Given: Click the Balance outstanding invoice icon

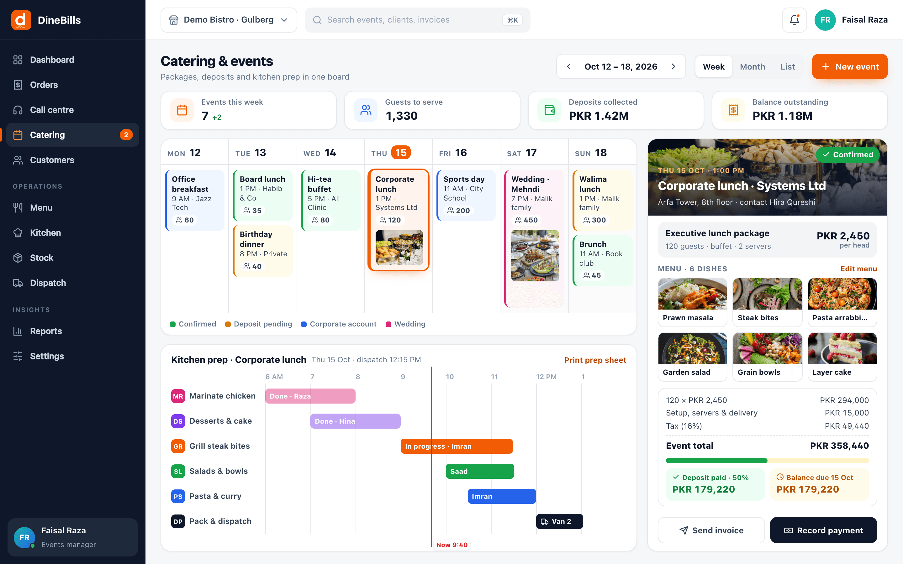Looking at the screenshot, I should tap(733, 110).
